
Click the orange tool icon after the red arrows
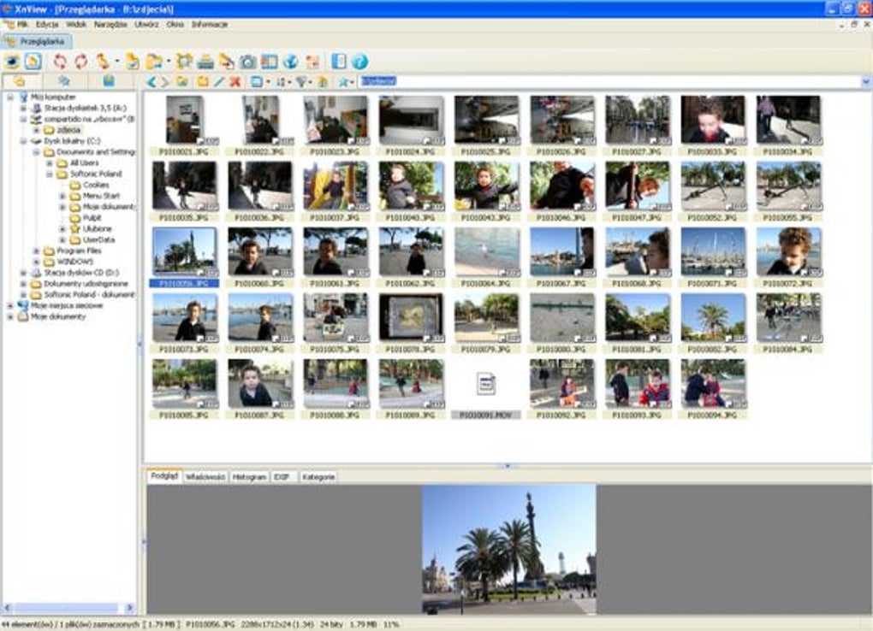click(104, 62)
